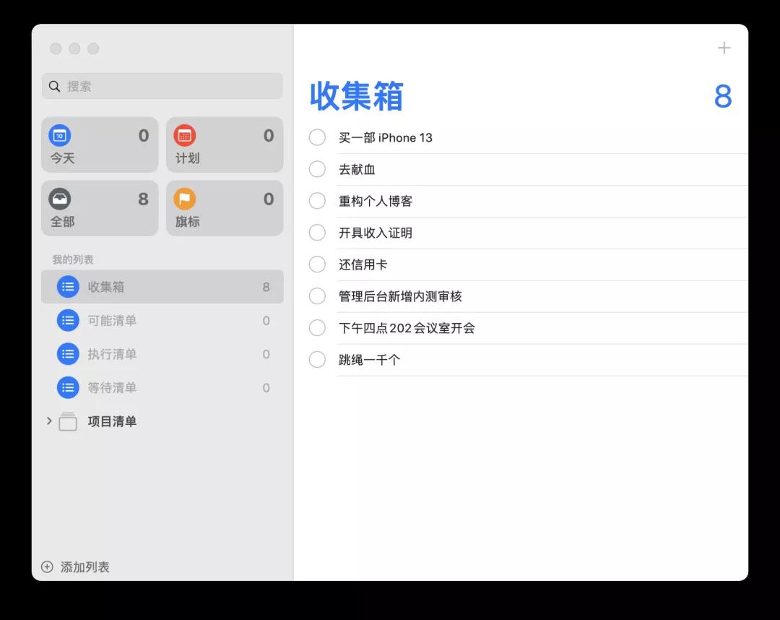Click the list icon next to 可能清单
Viewport: 780px width, 620px height.
point(68,320)
